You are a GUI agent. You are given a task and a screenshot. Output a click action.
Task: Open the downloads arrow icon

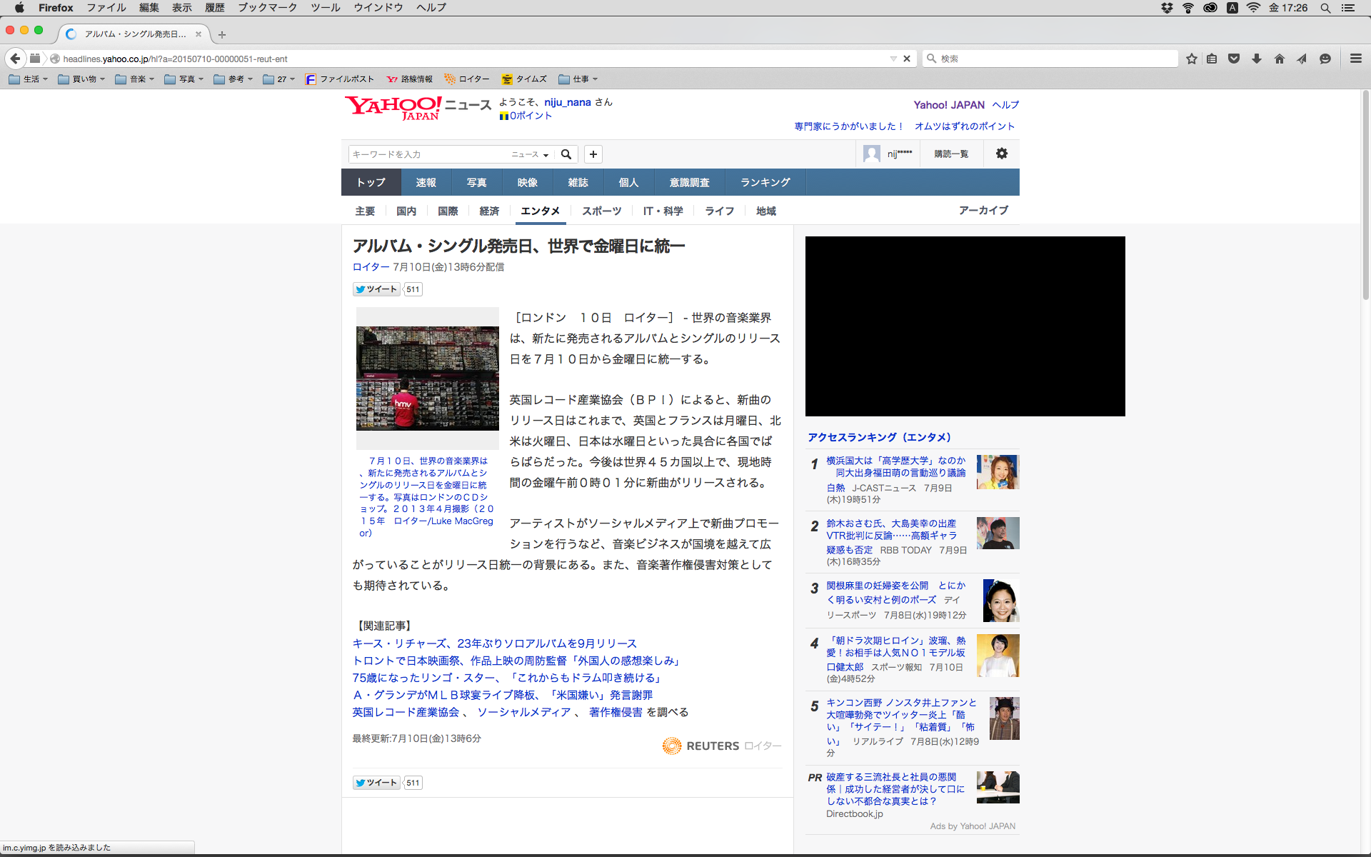click(1257, 59)
